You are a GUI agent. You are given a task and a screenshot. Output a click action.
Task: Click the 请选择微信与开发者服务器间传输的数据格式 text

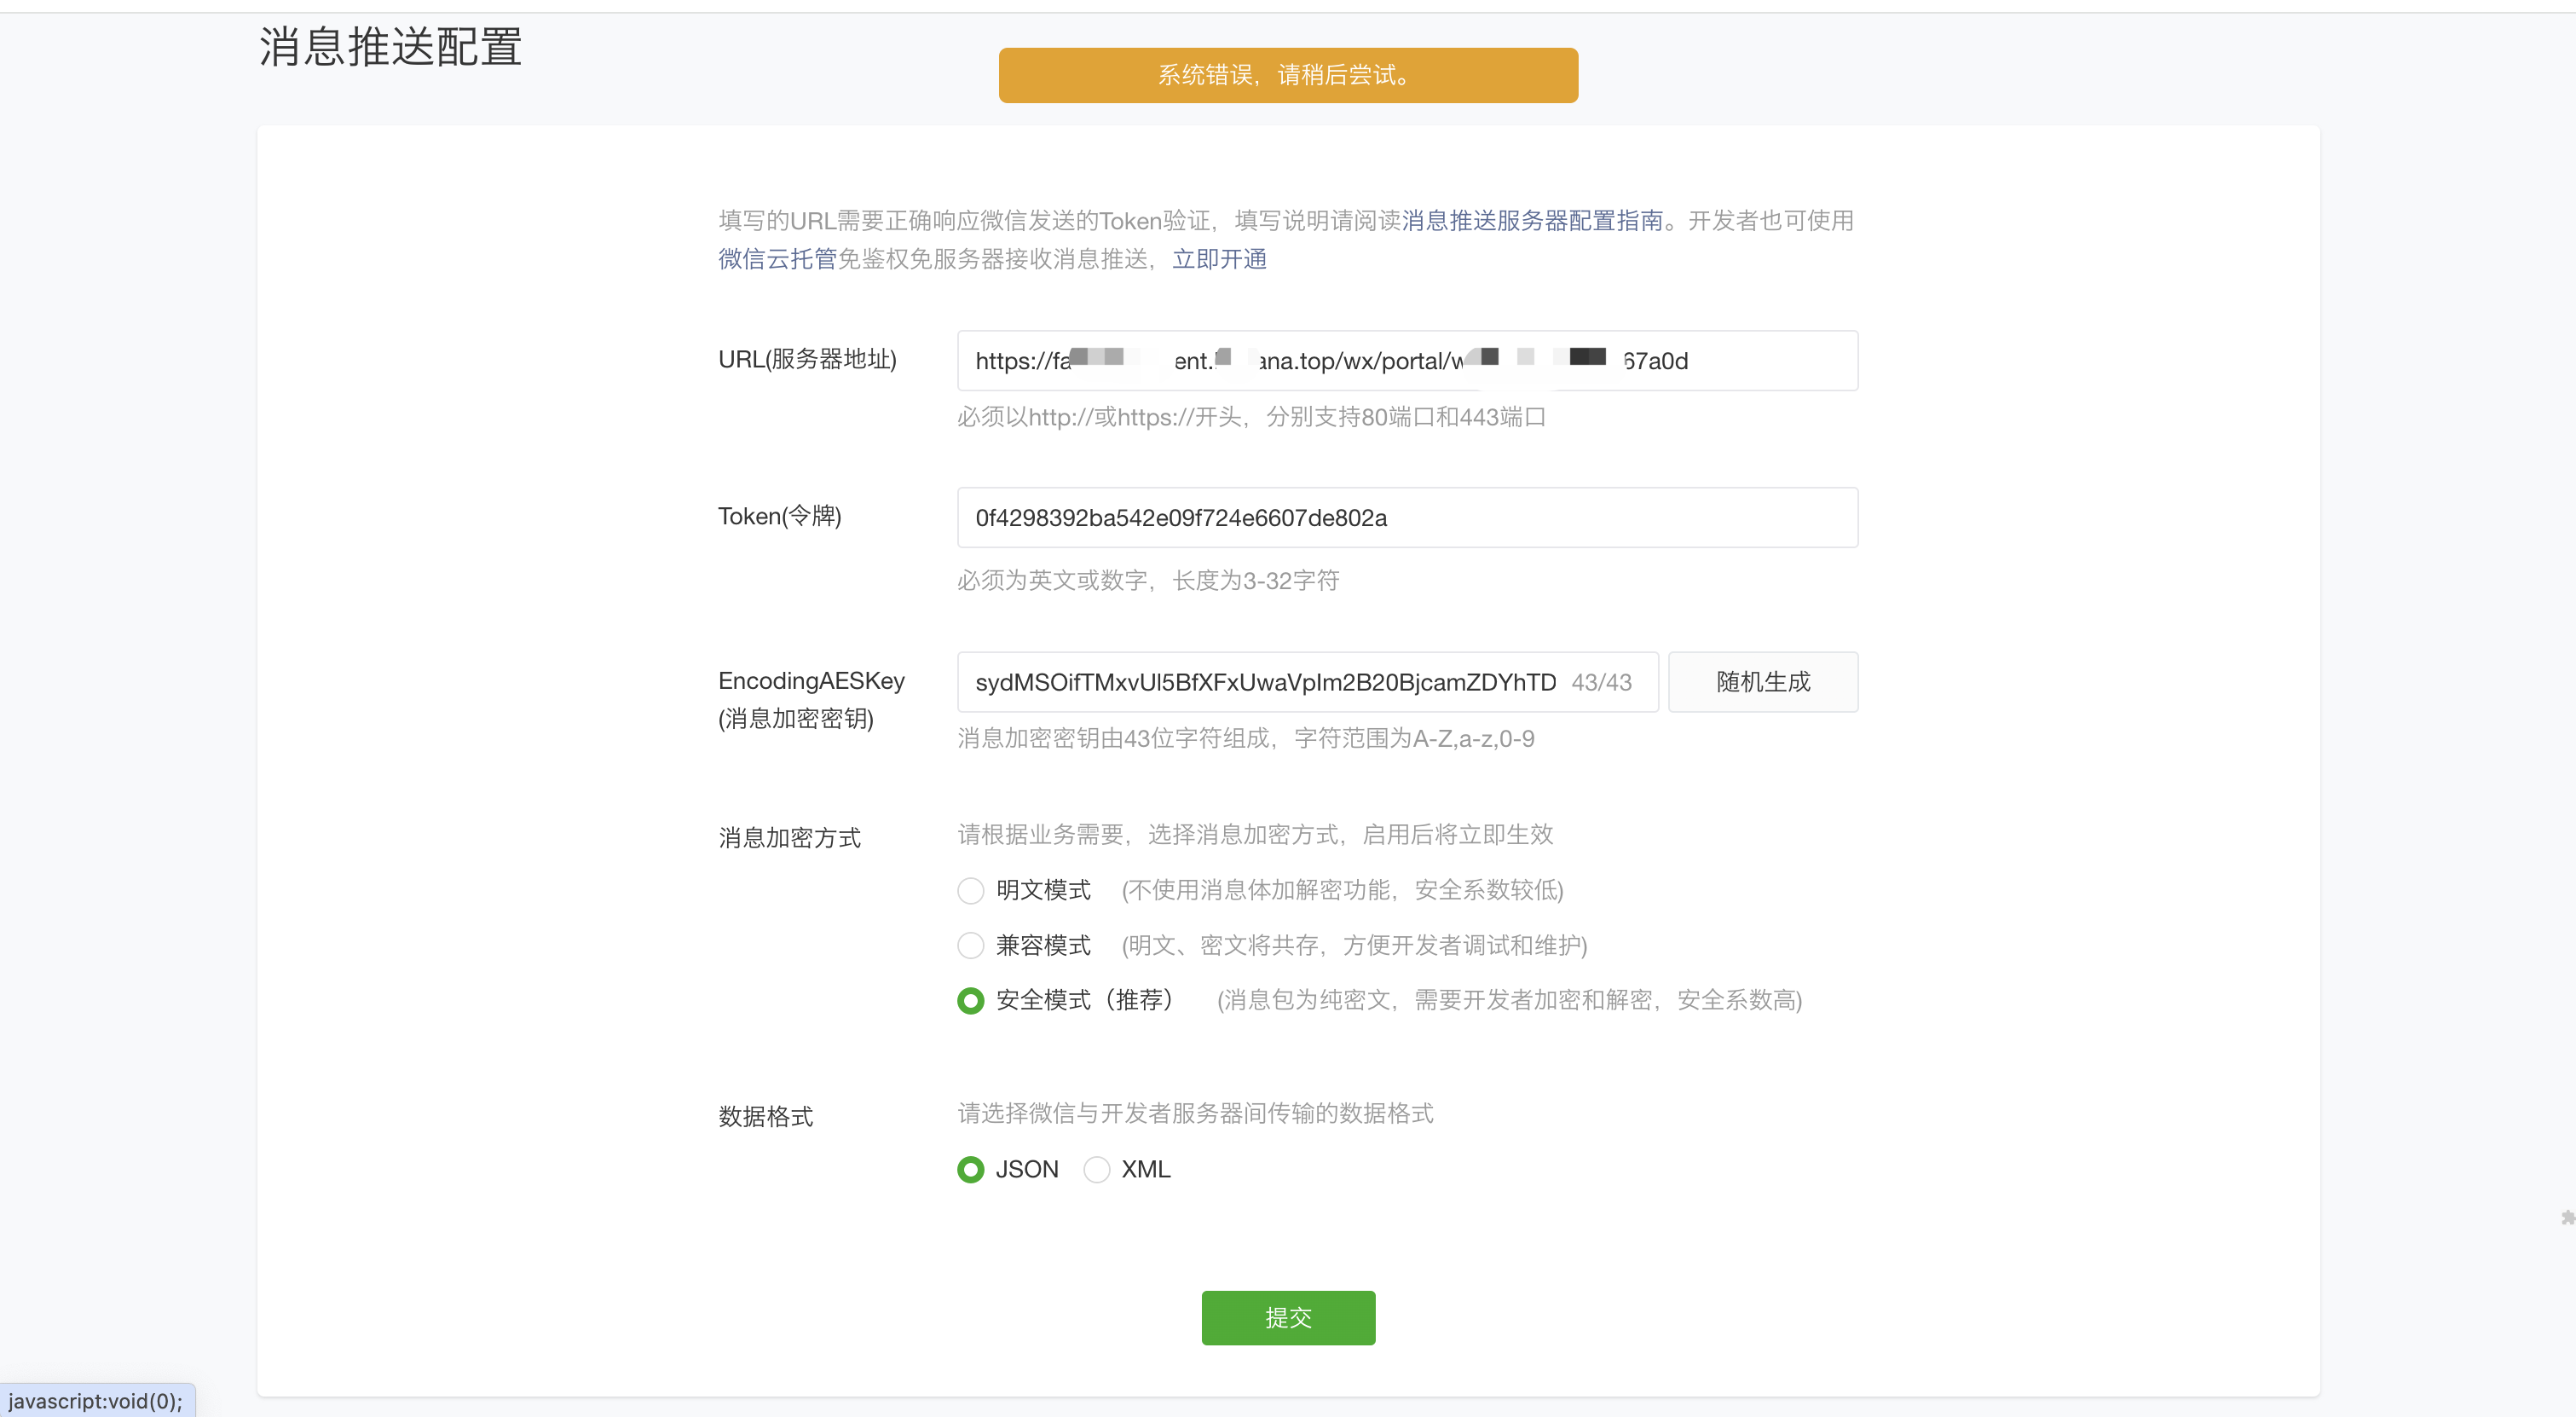(1195, 1113)
